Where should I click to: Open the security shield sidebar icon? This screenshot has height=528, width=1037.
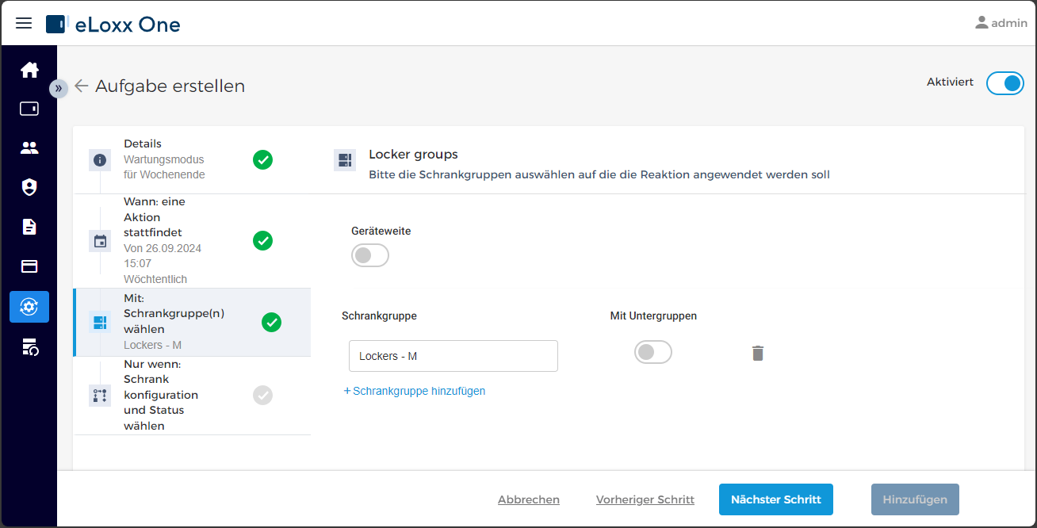[x=29, y=187]
